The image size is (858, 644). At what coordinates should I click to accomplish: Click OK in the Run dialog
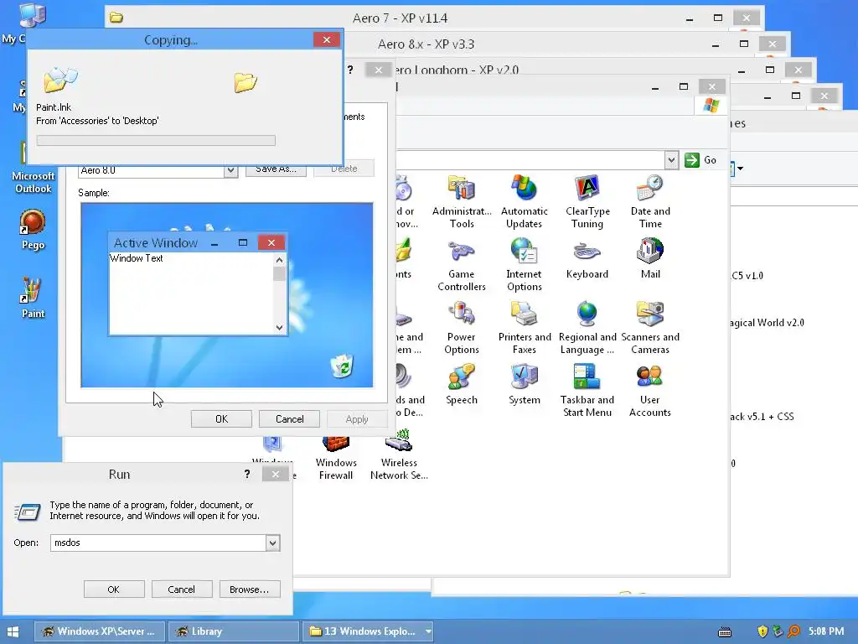114,589
